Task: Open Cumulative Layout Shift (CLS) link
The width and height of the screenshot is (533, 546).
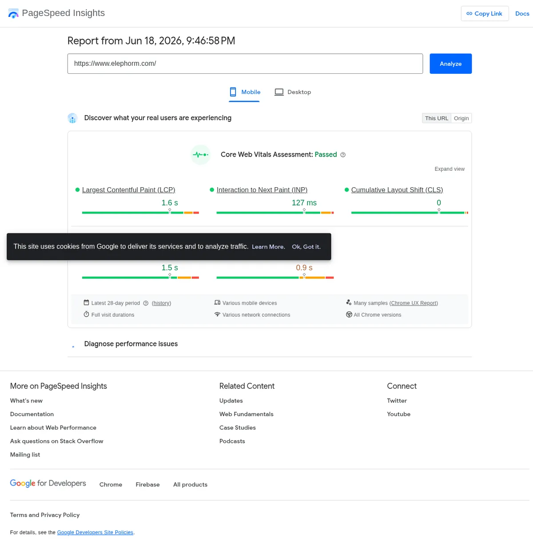Action: pos(397,190)
